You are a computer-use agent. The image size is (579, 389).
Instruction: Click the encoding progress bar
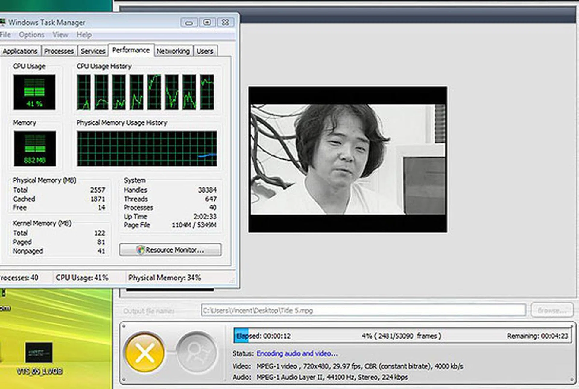click(403, 336)
